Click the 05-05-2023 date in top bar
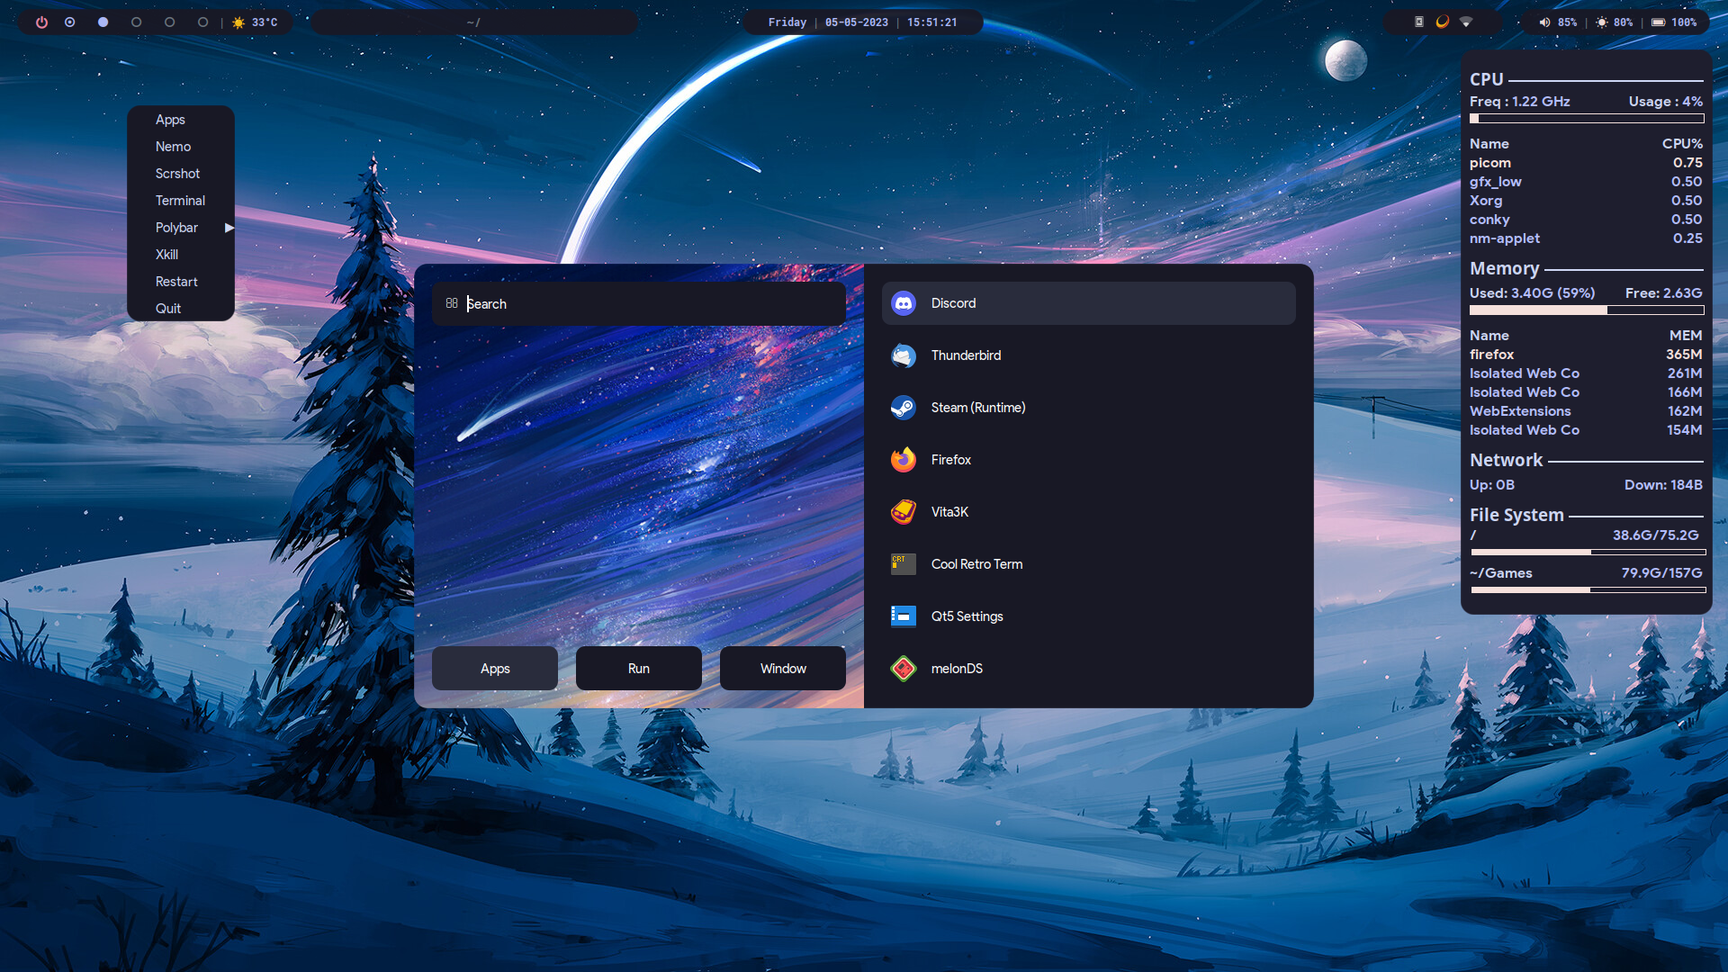Screen dimensions: 1728x972 click(857, 22)
